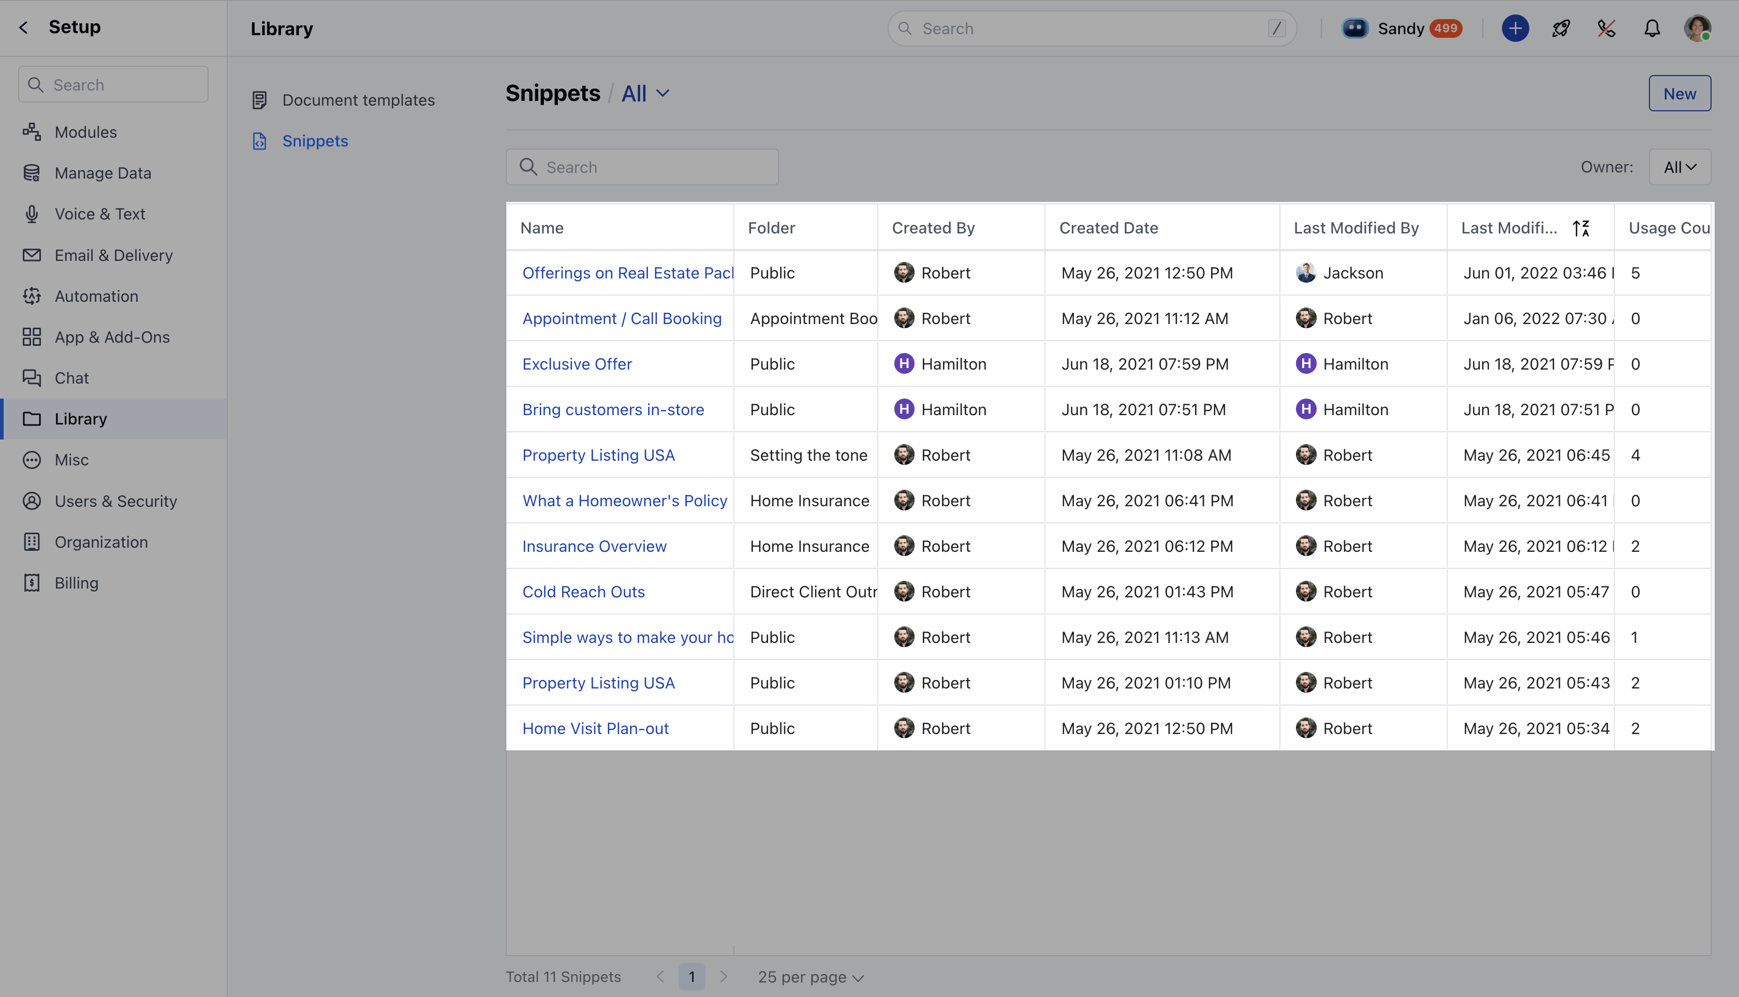Click the Billing icon in sidebar
This screenshot has height=997, width=1739.
pyautogui.click(x=32, y=583)
